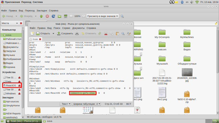Open the SimplyHome bookmark
The image size is (219, 123).
(11, 106)
